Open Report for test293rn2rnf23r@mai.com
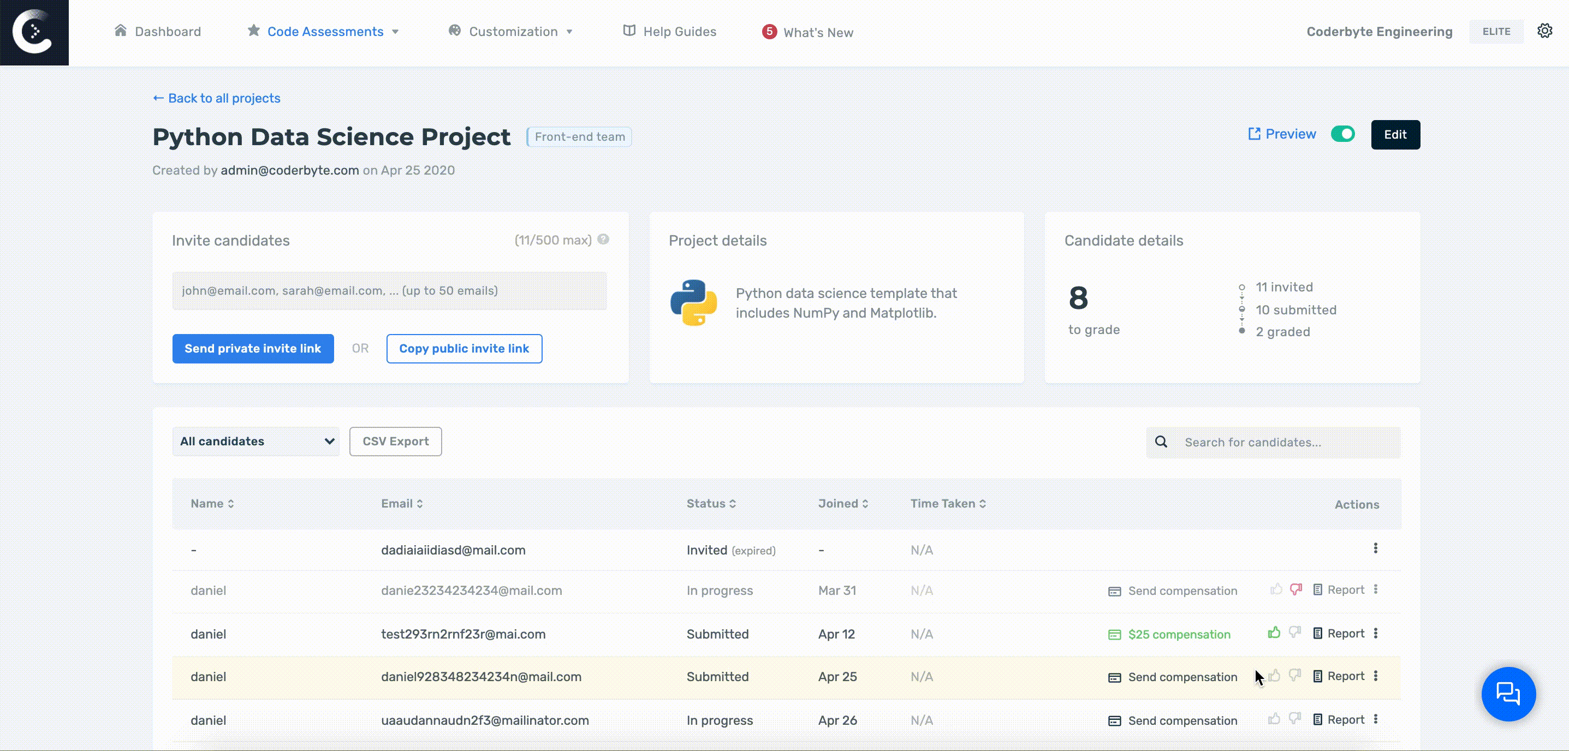Image resolution: width=1569 pixels, height=751 pixels. pyautogui.click(x=1338, y=633)
